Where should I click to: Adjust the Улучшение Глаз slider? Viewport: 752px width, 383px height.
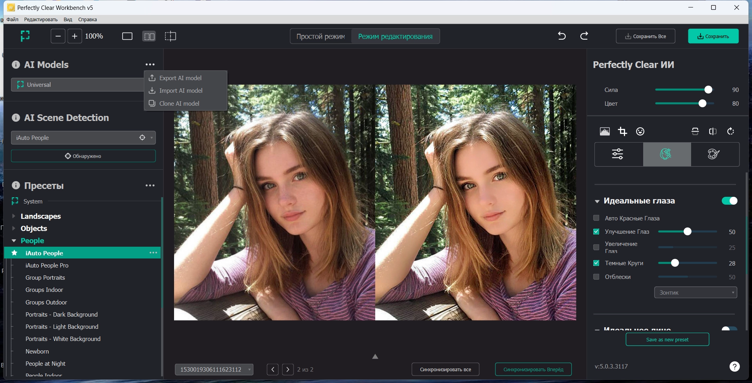[x=688, y=232]
